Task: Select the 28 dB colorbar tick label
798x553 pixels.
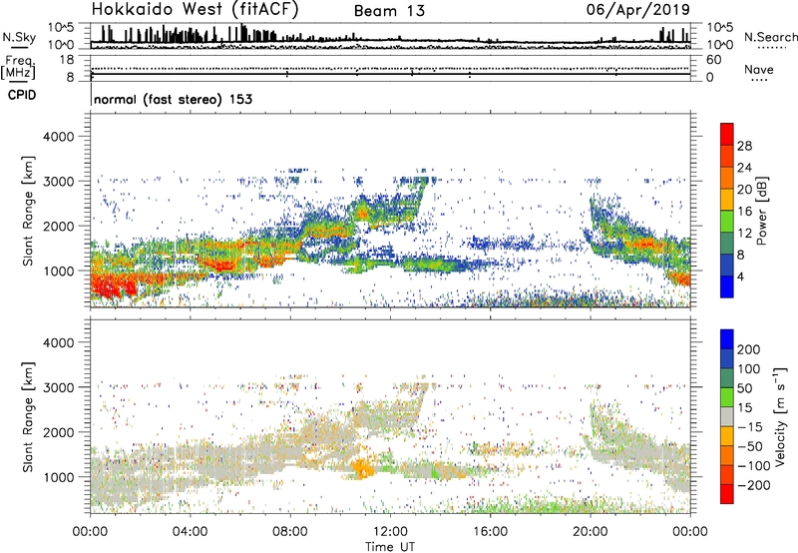Action: 744,146
